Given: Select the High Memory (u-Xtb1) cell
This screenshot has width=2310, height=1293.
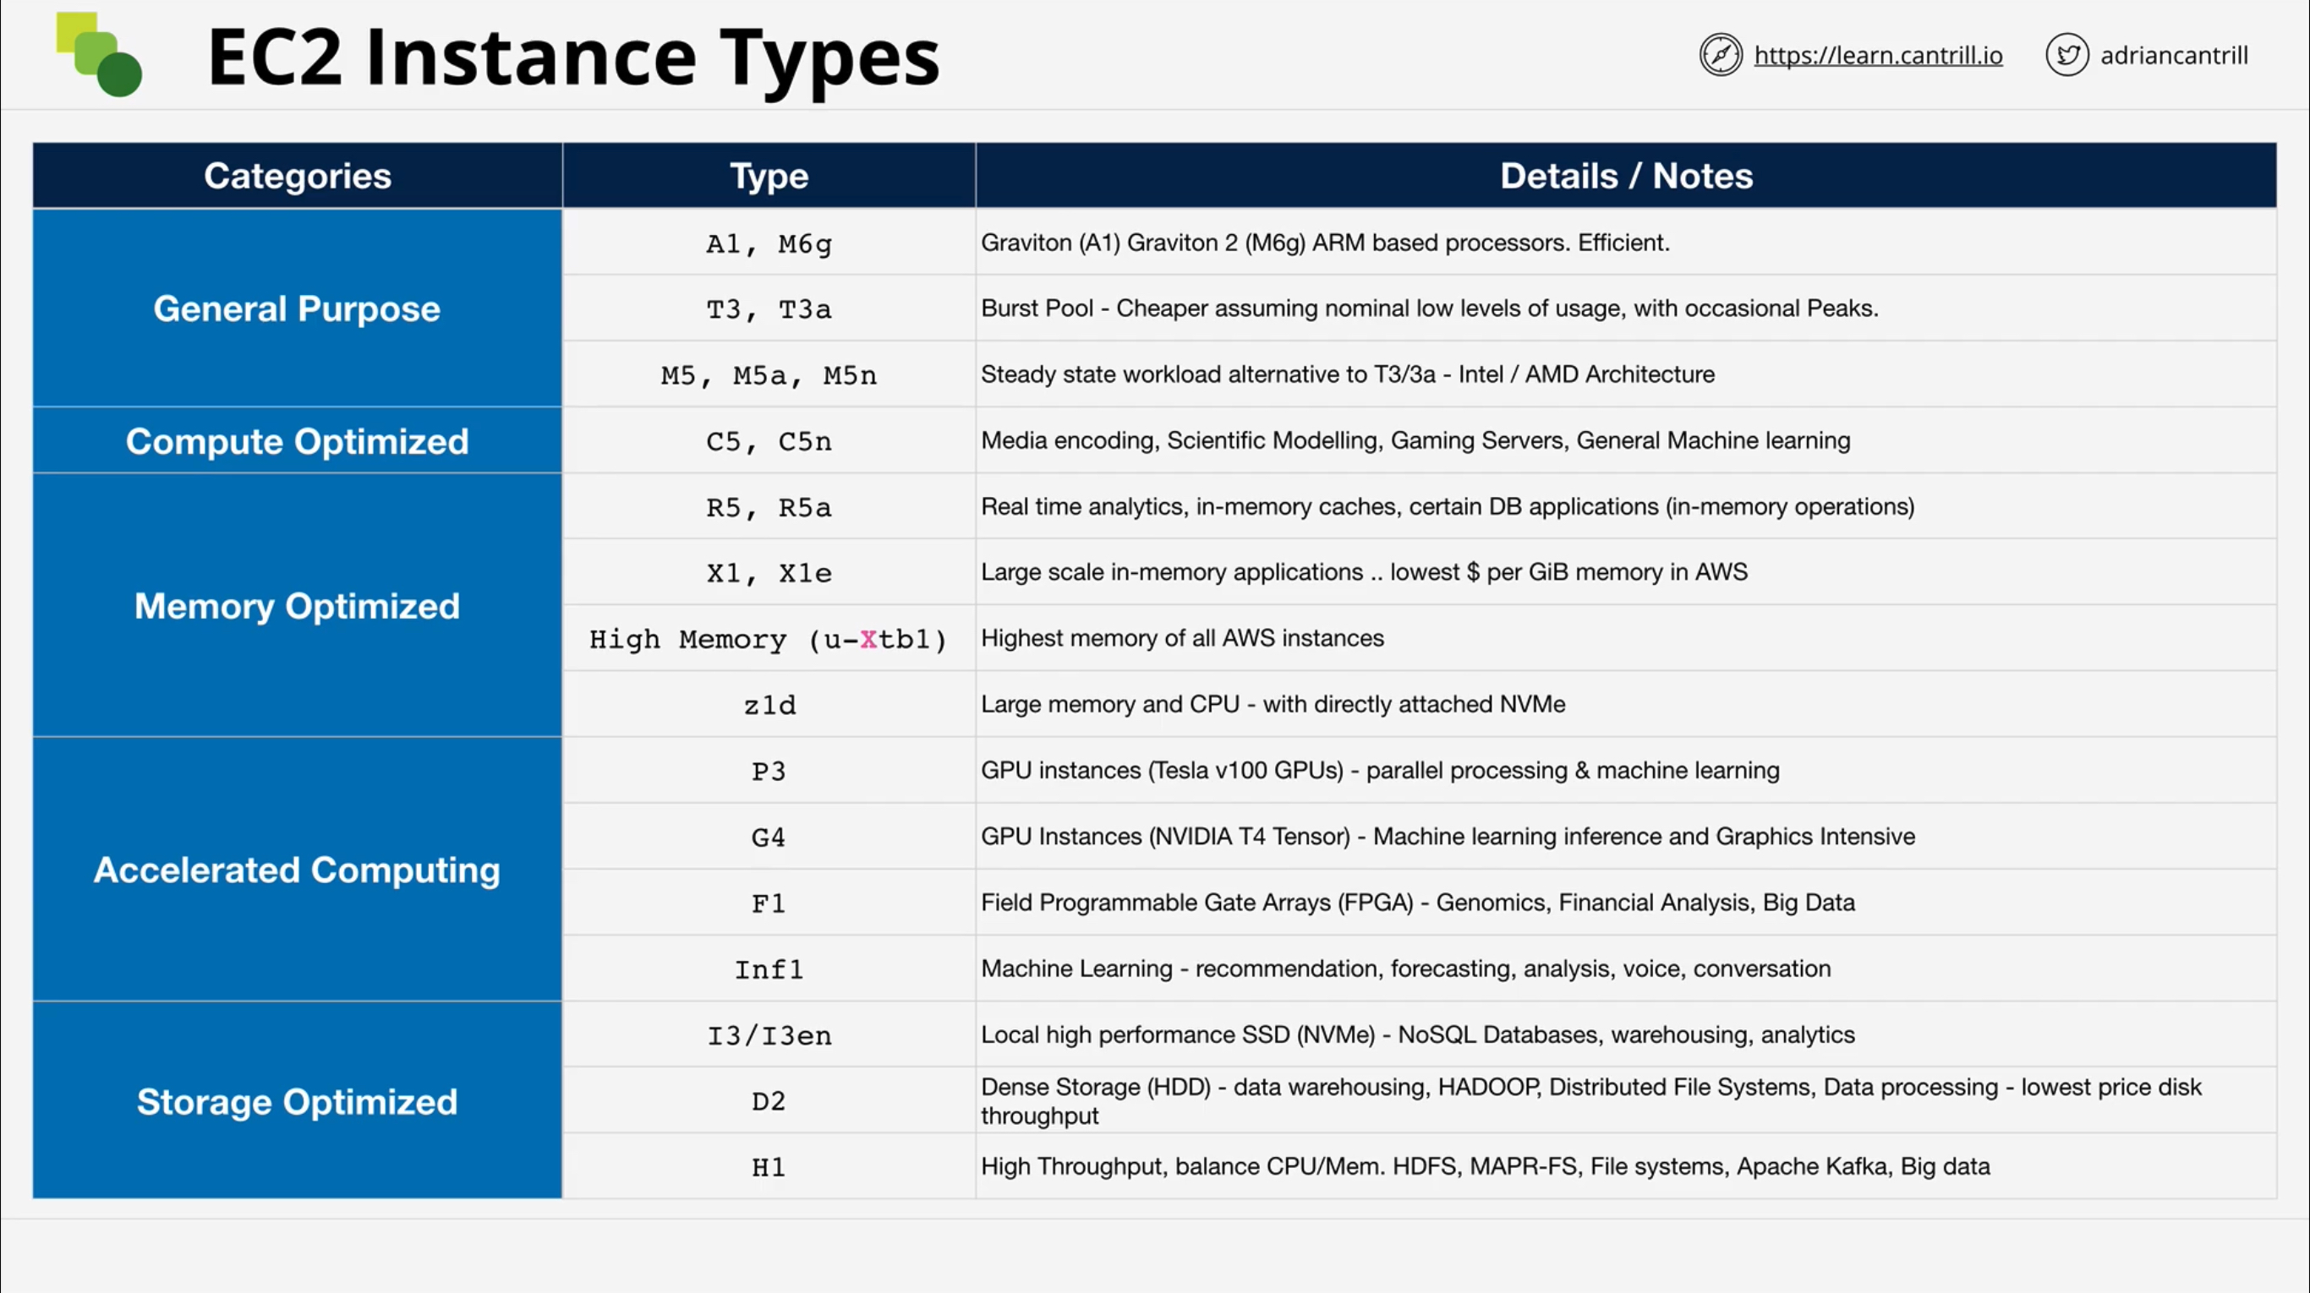Looking at the screenshot, I should point(768,639).
